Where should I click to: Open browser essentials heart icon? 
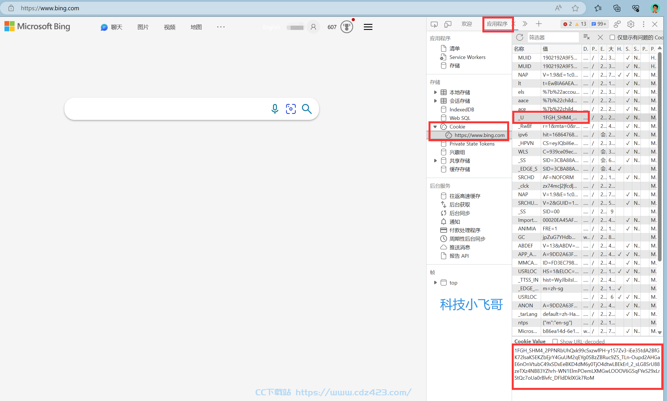[636, 8]
